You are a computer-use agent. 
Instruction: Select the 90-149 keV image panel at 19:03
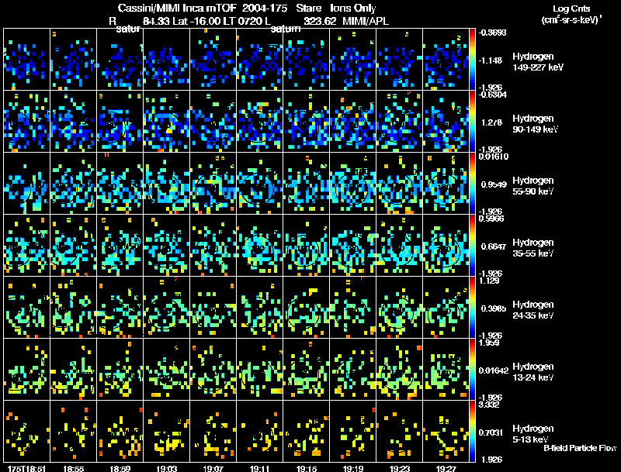[167, 122]
